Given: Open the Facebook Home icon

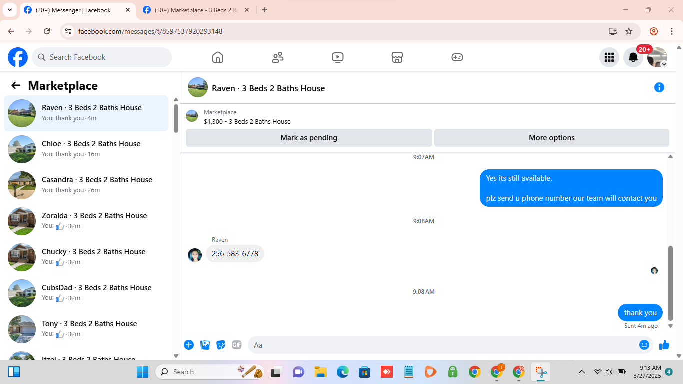Looking at the screenshot, I should pyautogui.click(x=218, y=57).
